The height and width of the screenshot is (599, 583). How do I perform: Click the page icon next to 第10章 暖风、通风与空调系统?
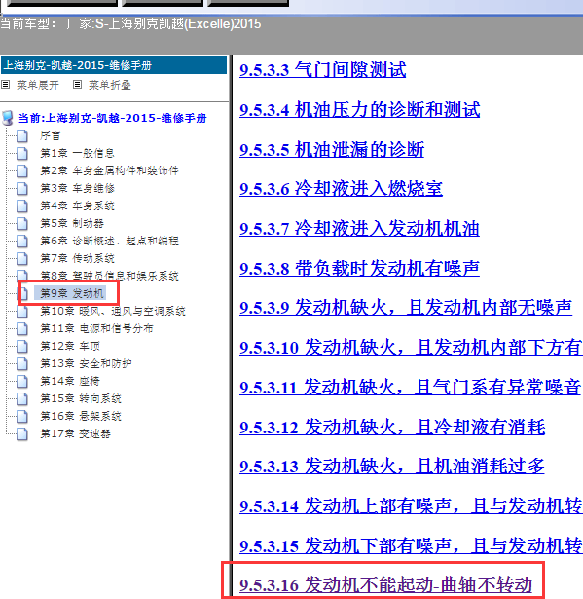[22, 312]
